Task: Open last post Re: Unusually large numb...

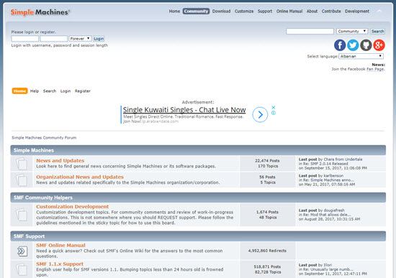Action: 328,269
